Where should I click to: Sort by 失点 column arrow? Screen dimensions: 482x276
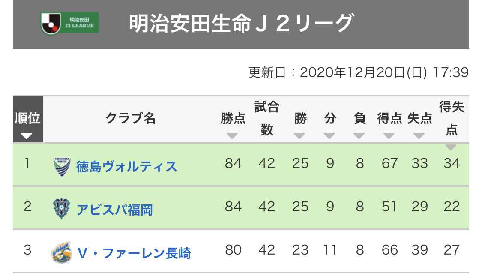(419, 135)
